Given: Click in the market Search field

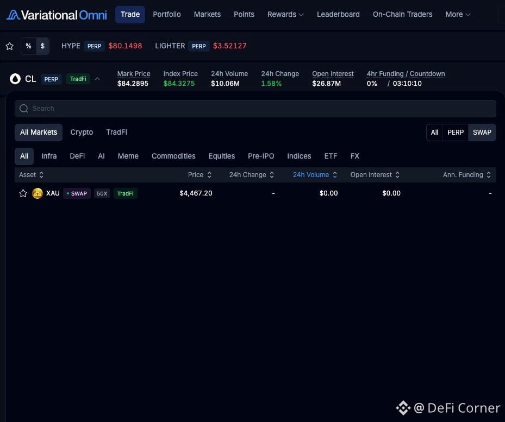Looking at the screenshot, I should [255, 109].
